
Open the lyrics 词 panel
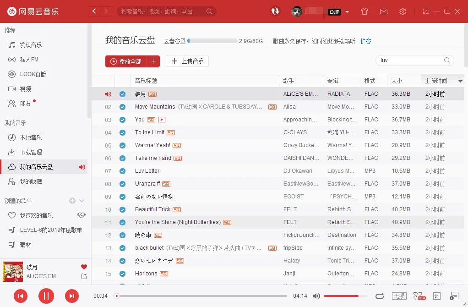(436, 296)
